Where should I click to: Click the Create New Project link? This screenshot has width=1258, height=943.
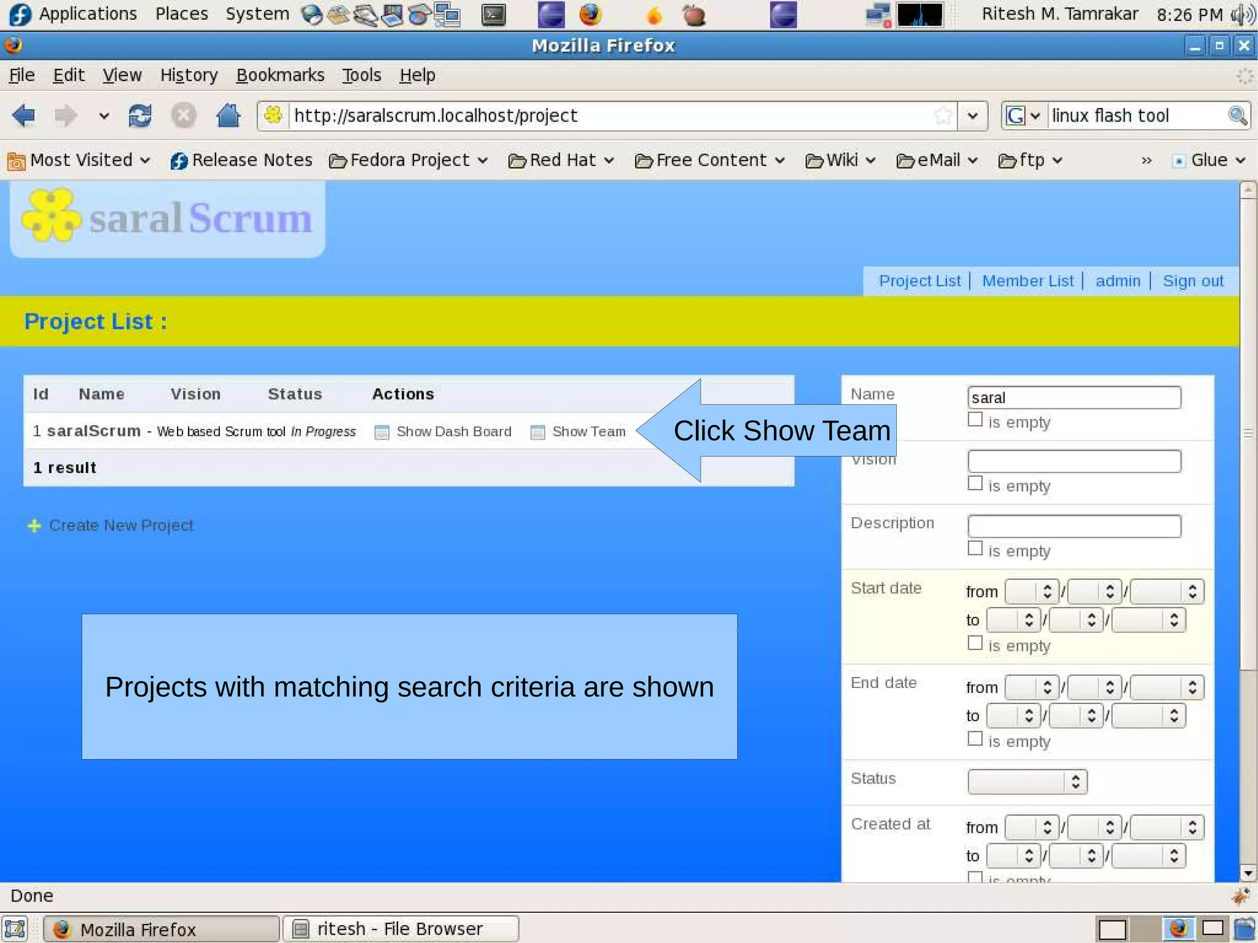(121, 525)
